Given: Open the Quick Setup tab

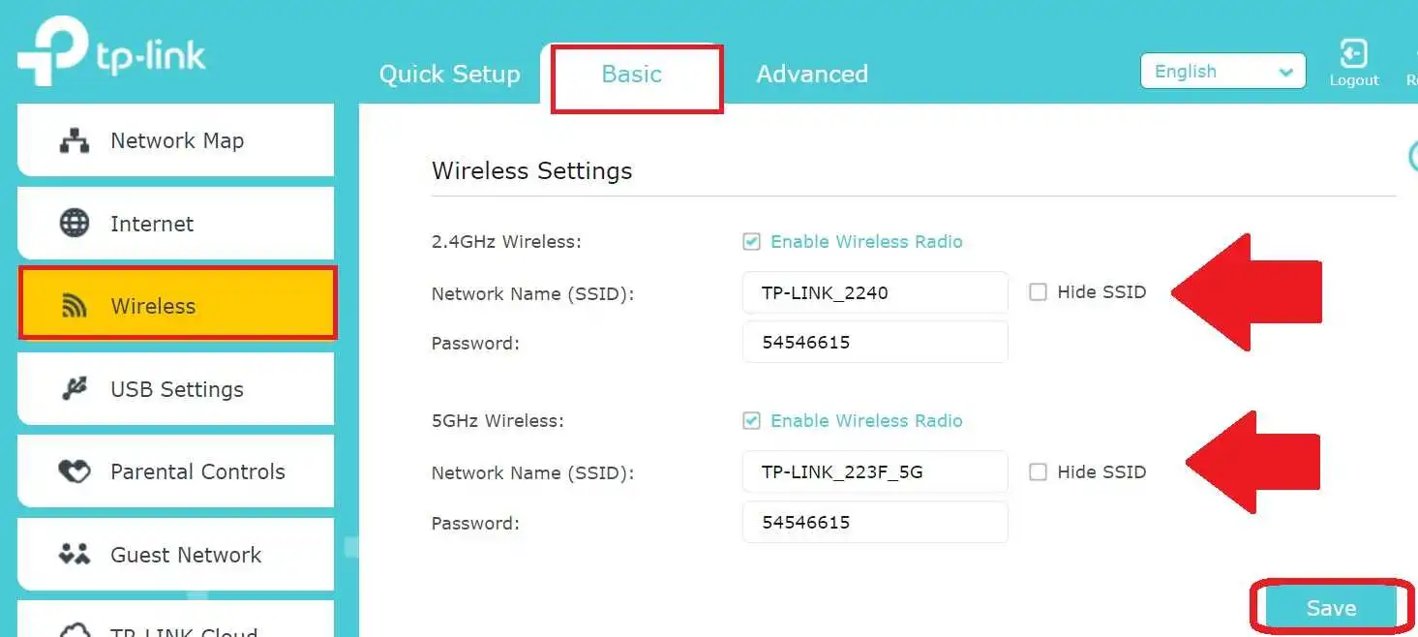Looking at the screenshot, I should [449, 75].
